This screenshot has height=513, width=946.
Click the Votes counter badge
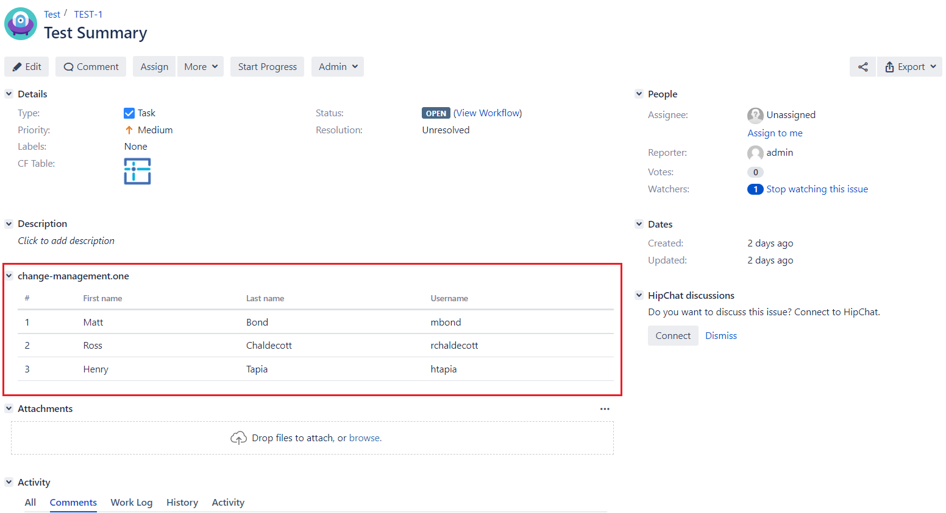coord(755,172)
